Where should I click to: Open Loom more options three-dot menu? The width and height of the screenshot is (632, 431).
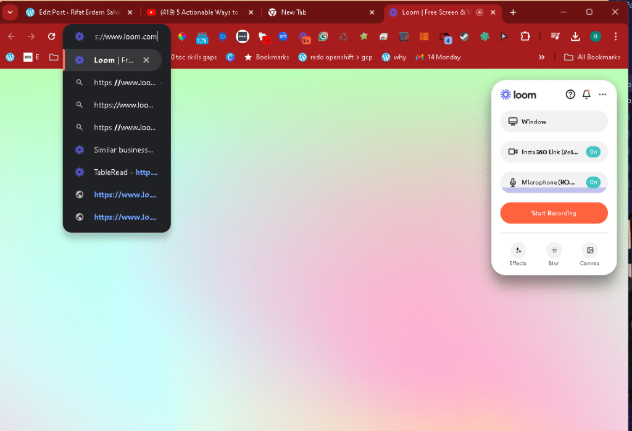[x=602, y=94]
